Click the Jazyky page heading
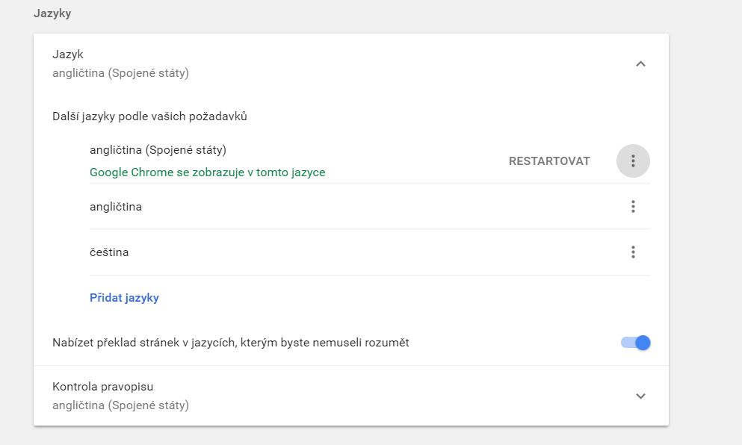 (52, 13)
